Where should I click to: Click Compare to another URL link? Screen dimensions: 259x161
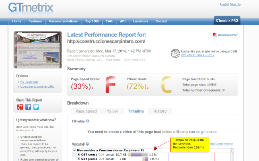point(37,86)
